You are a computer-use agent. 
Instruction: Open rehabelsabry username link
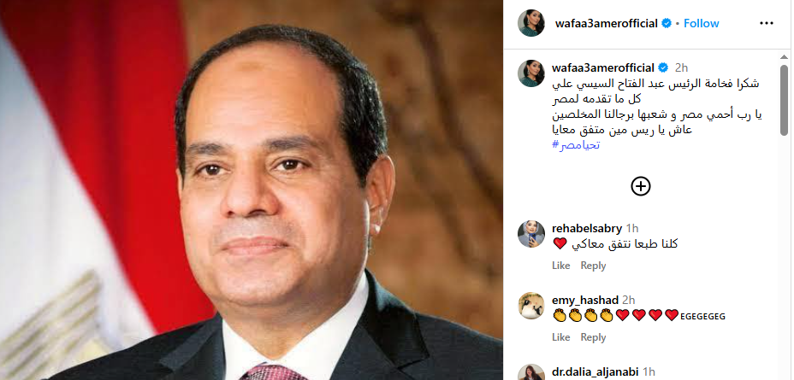click(587, 228)
